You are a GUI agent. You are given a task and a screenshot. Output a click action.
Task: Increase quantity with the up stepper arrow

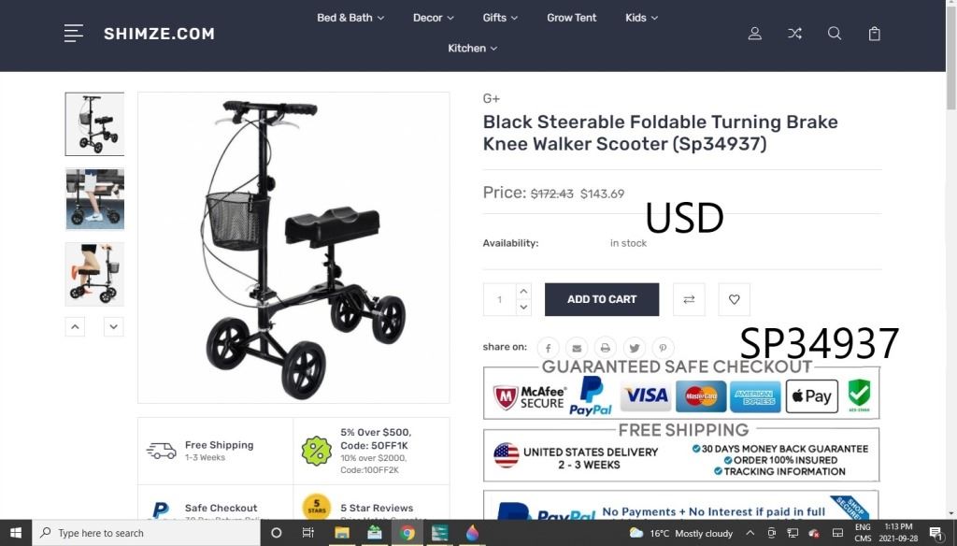click(523, 292)
